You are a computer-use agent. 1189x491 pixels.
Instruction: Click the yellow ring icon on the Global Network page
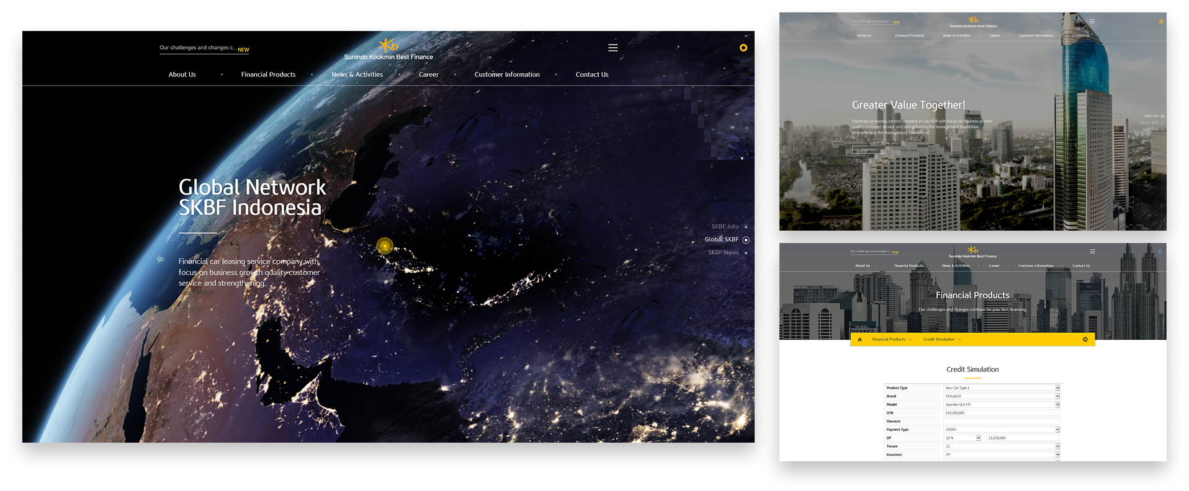coord(743,48)
